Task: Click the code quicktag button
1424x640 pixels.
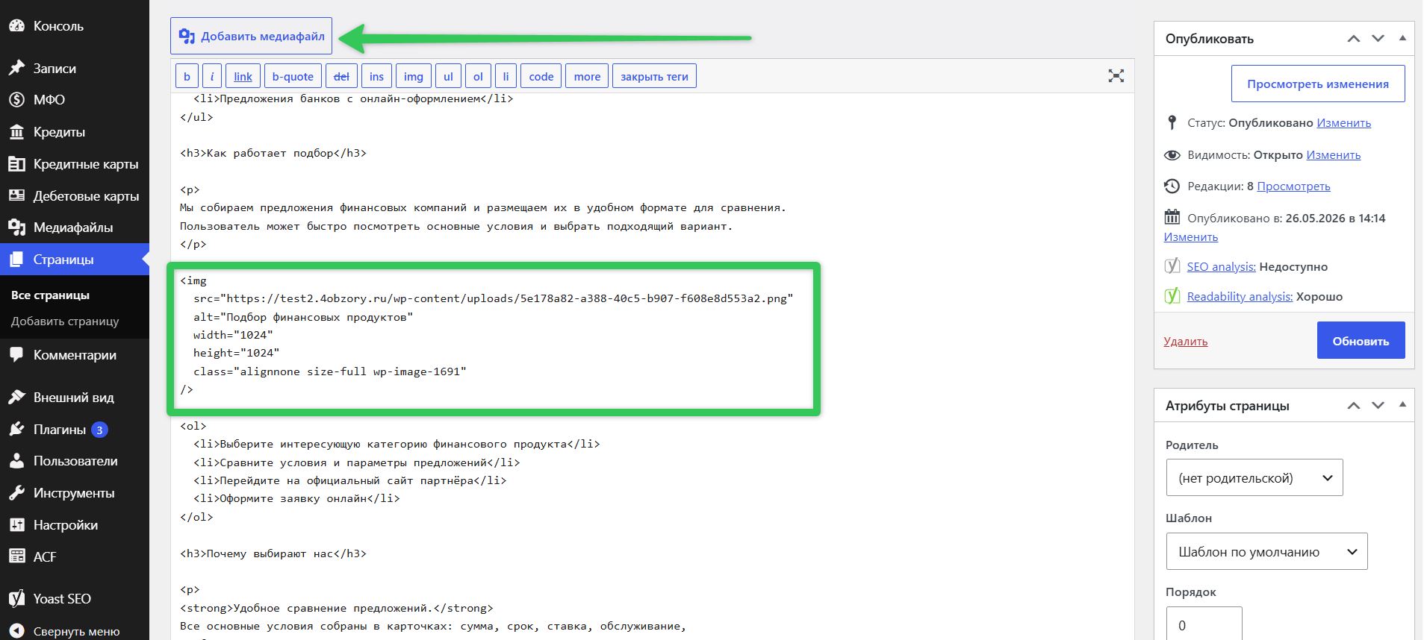Action: click(541, 76)
